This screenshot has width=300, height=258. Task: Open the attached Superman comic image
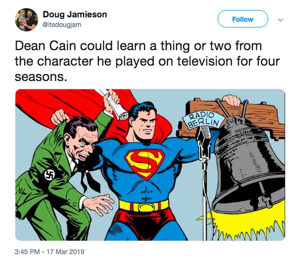[x=150, y=165]
